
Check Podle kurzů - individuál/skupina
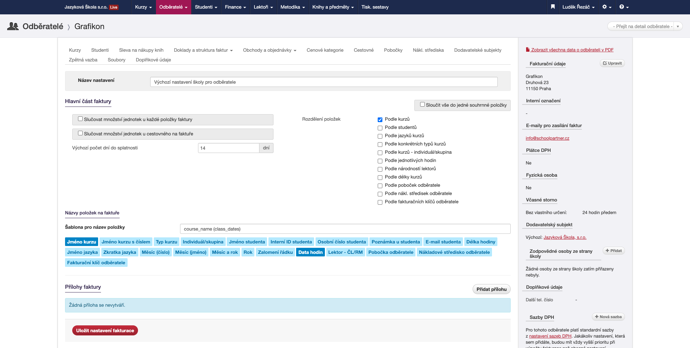[380, 153]
